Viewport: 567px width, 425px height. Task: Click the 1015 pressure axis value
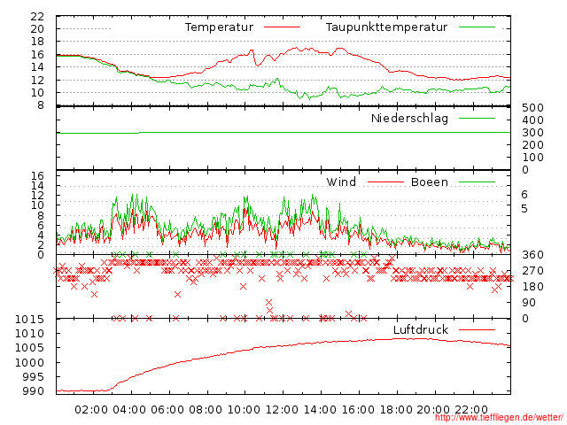30,319
